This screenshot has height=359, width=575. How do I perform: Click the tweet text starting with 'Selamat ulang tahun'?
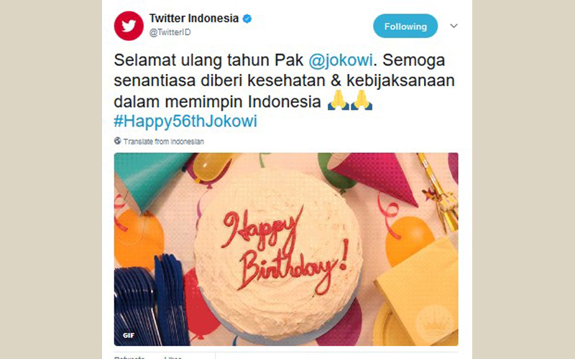[284, 90]
